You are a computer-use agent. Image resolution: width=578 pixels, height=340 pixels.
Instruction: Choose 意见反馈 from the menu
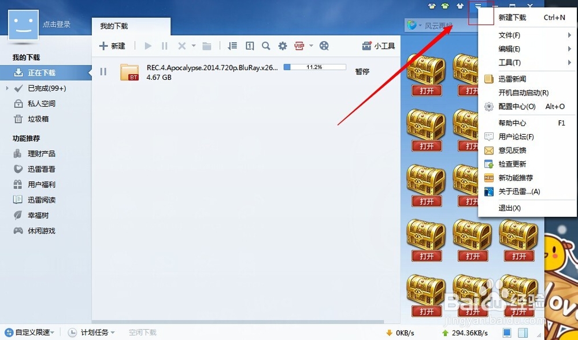click(x=528, y=150)
